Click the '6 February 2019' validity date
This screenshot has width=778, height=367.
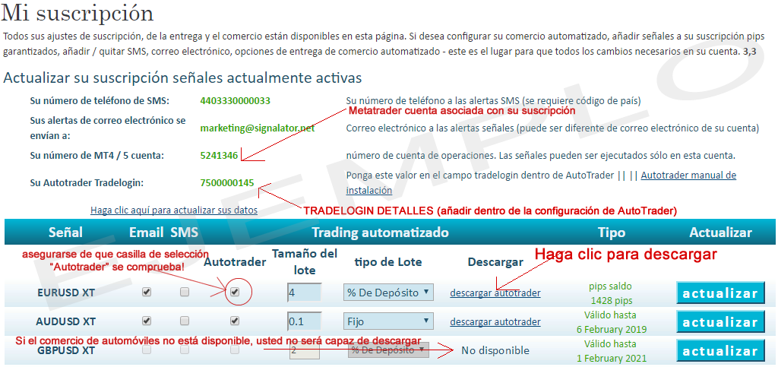click(612, 329)
